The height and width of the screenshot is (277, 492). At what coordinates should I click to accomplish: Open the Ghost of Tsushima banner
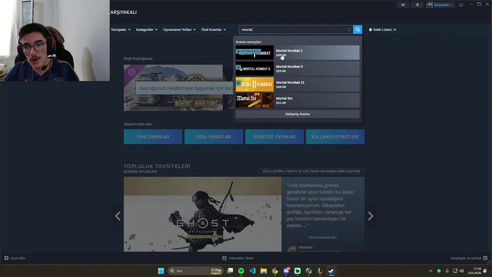[x=203, y=214]
